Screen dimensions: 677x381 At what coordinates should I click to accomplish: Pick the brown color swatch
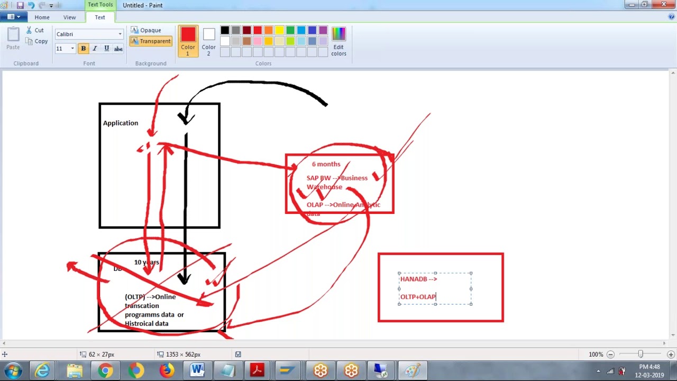coord(246,41)
